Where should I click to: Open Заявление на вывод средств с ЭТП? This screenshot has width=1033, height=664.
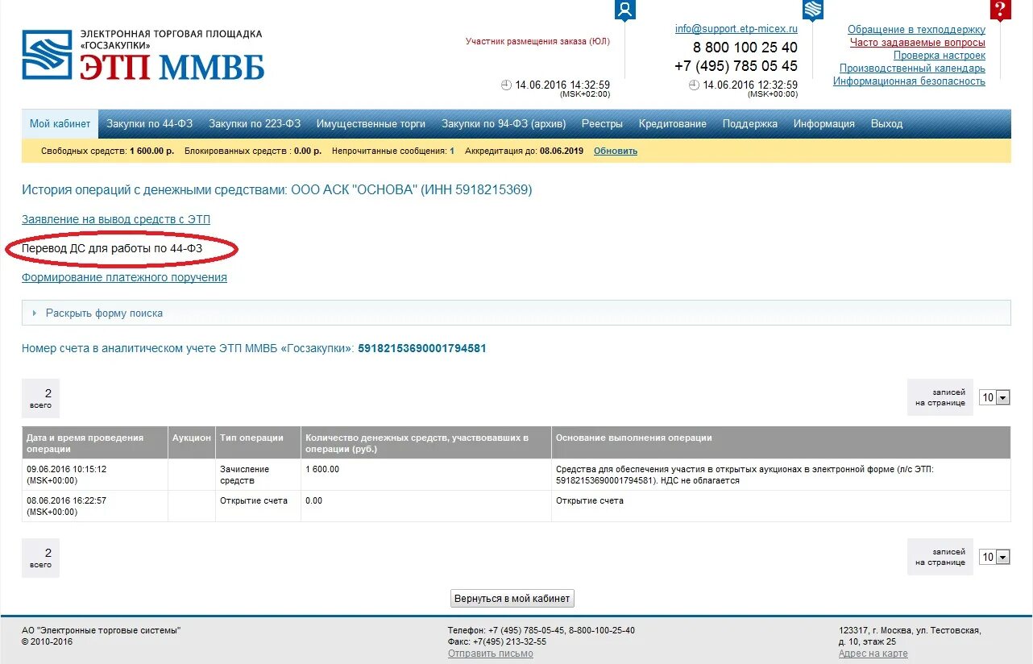coord(116,219)
